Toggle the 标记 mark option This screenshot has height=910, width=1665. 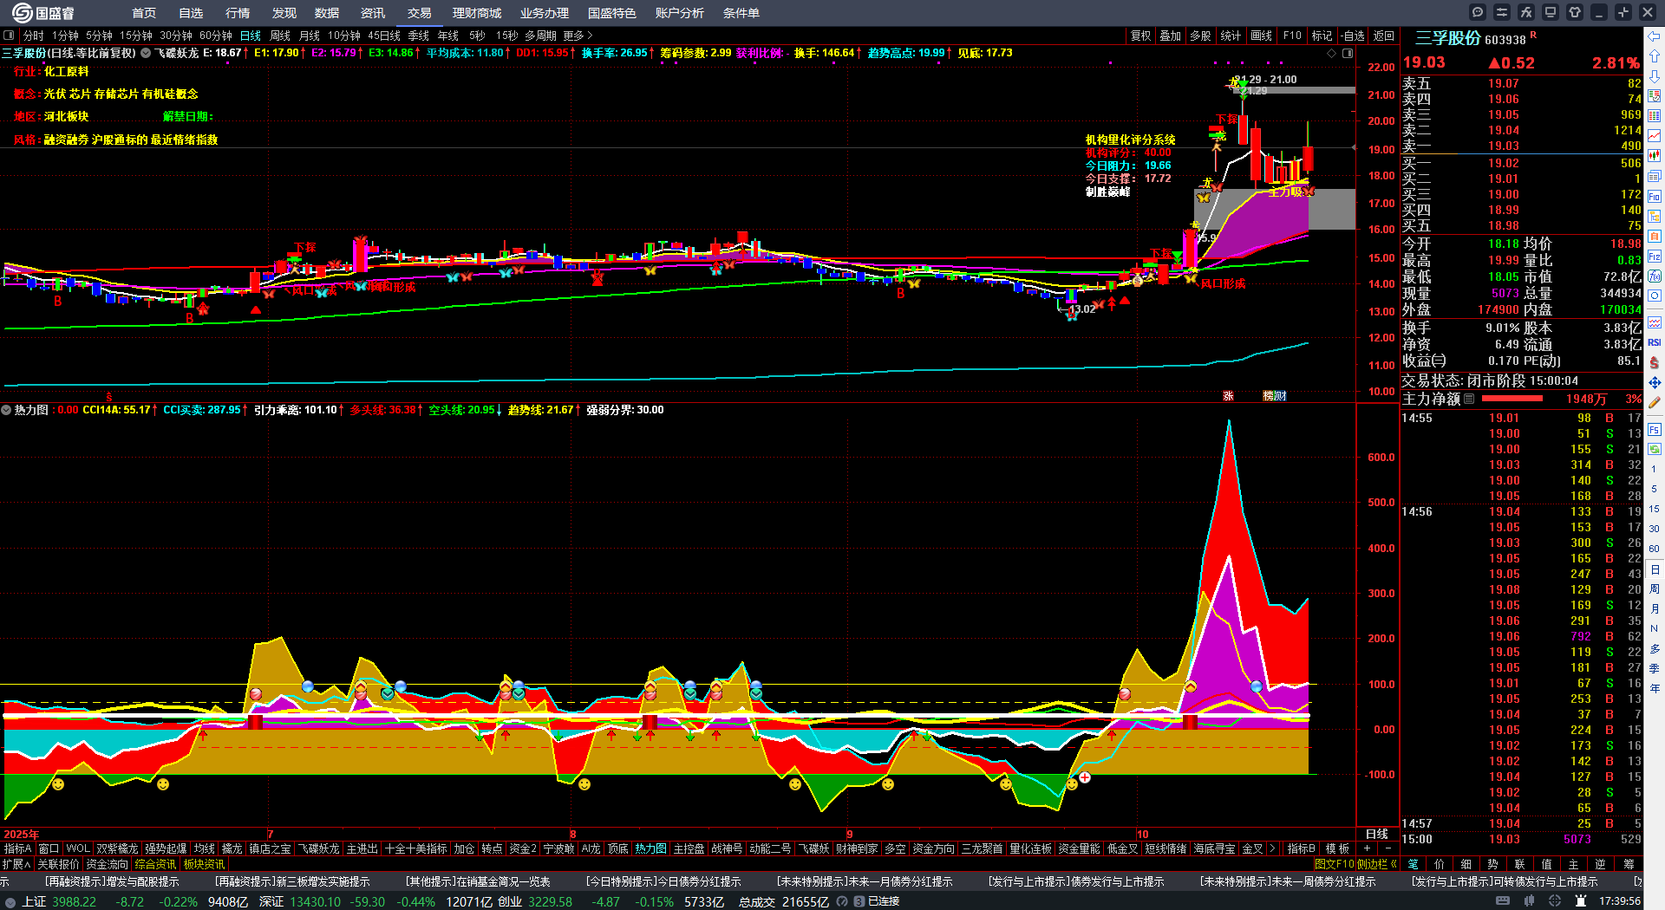[x=1322, y=36]
